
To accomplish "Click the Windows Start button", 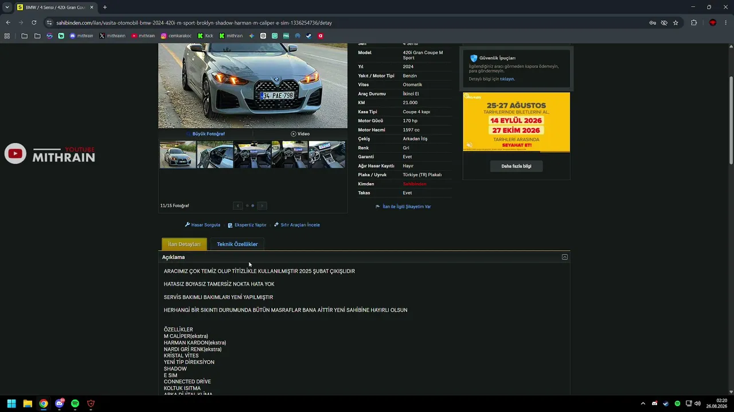I will [x=11, y=403].
